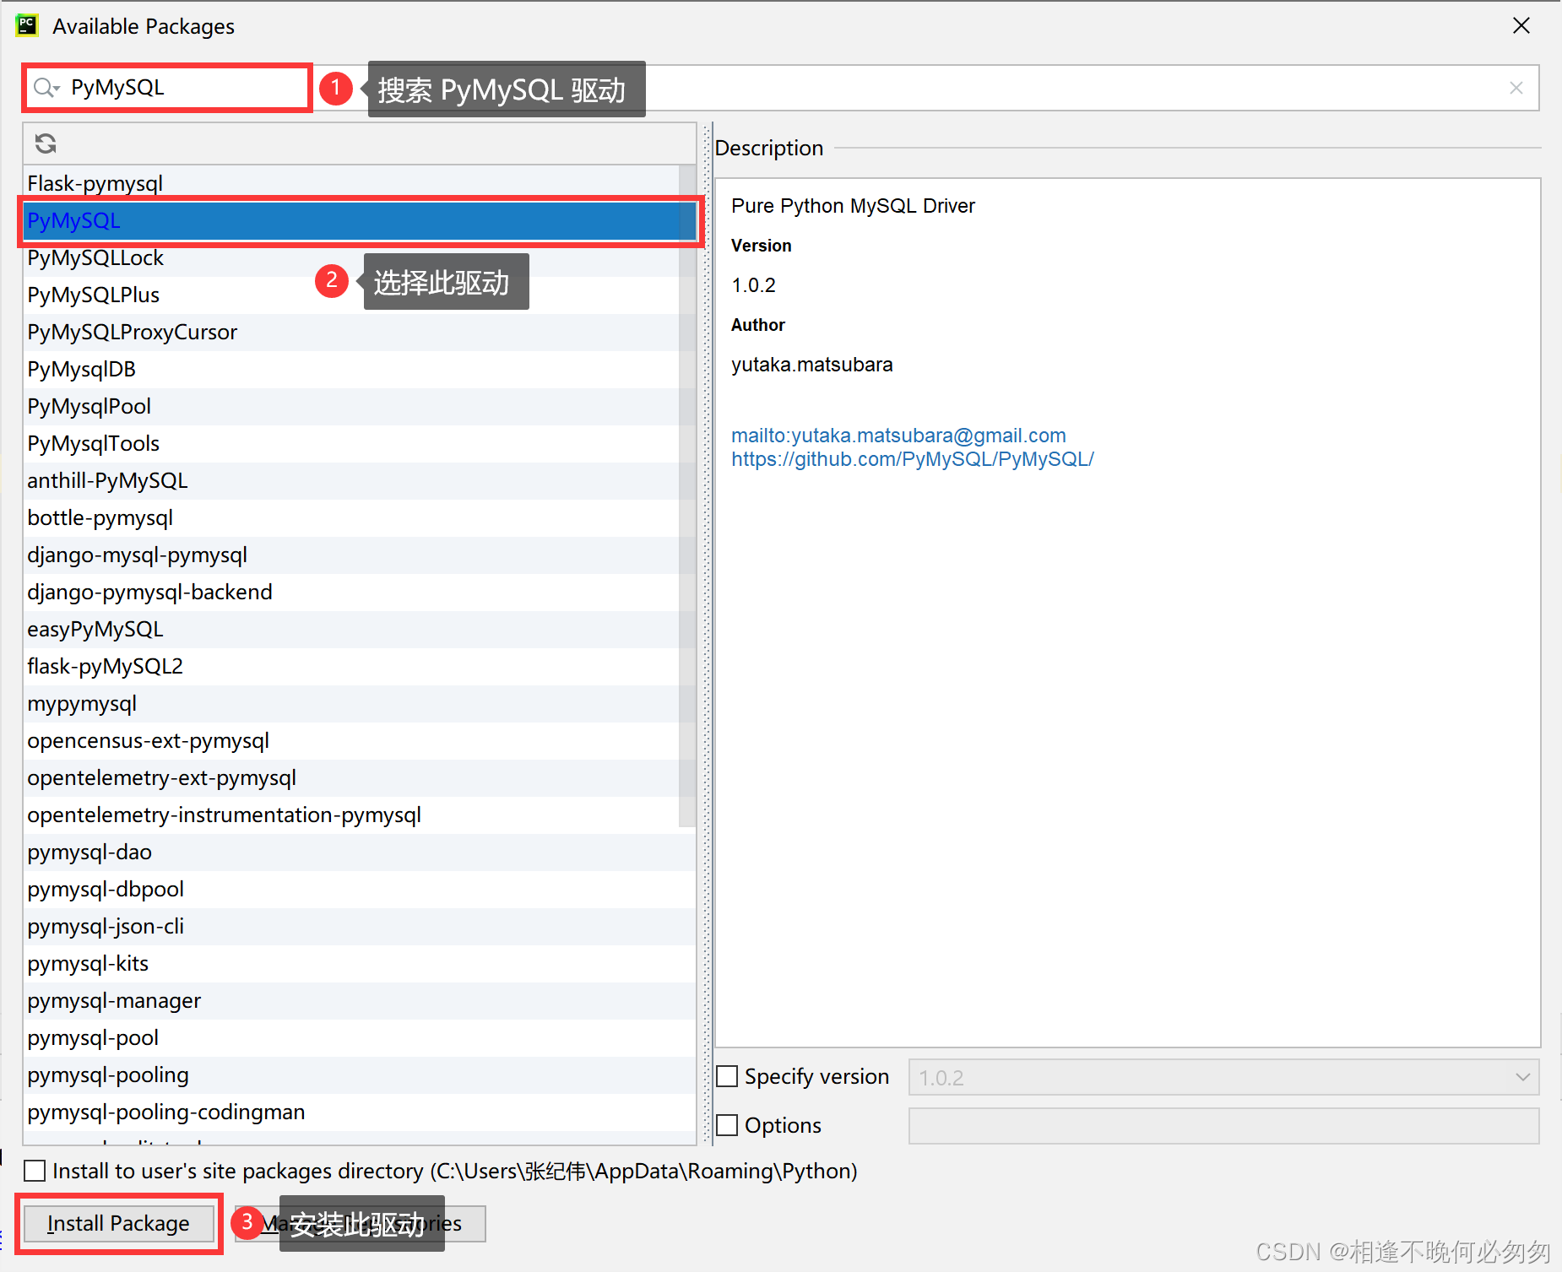Click the PyCharm logo in the title bar
This screenshot has width=1562, height=1272.
click(x=27, y=25)
